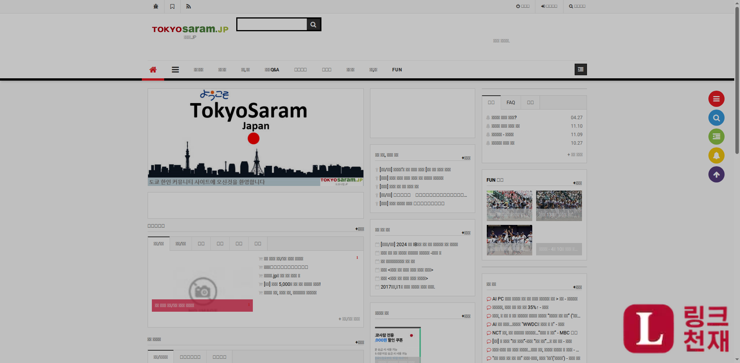Open the news item starting with NCT
The image size is (740, 363).
point(535,333)
